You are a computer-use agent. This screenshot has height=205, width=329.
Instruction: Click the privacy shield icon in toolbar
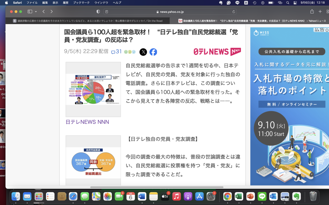click(98, 12)
